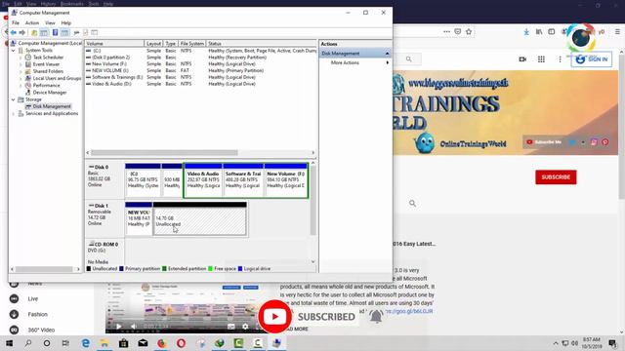Click the SIGN IN button on YouTube
Viewport: 625px width, 351px height.
click(591, 59)
